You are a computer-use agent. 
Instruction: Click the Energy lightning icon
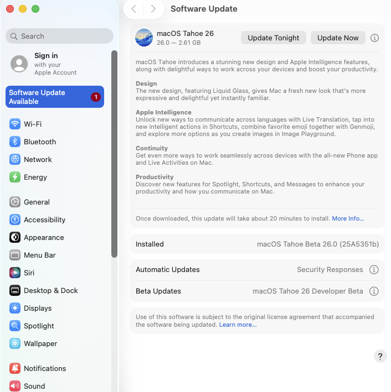pos(15,177)
